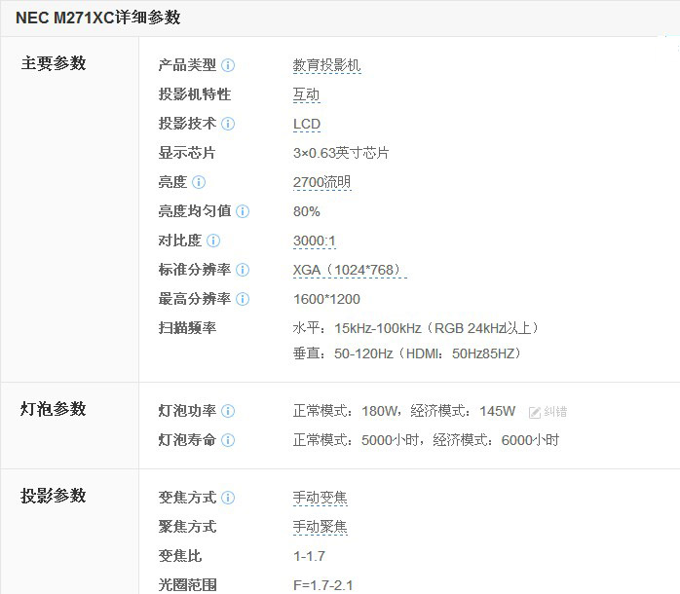Select the F=1.7-2.1 aperture value

coord(323,585)
